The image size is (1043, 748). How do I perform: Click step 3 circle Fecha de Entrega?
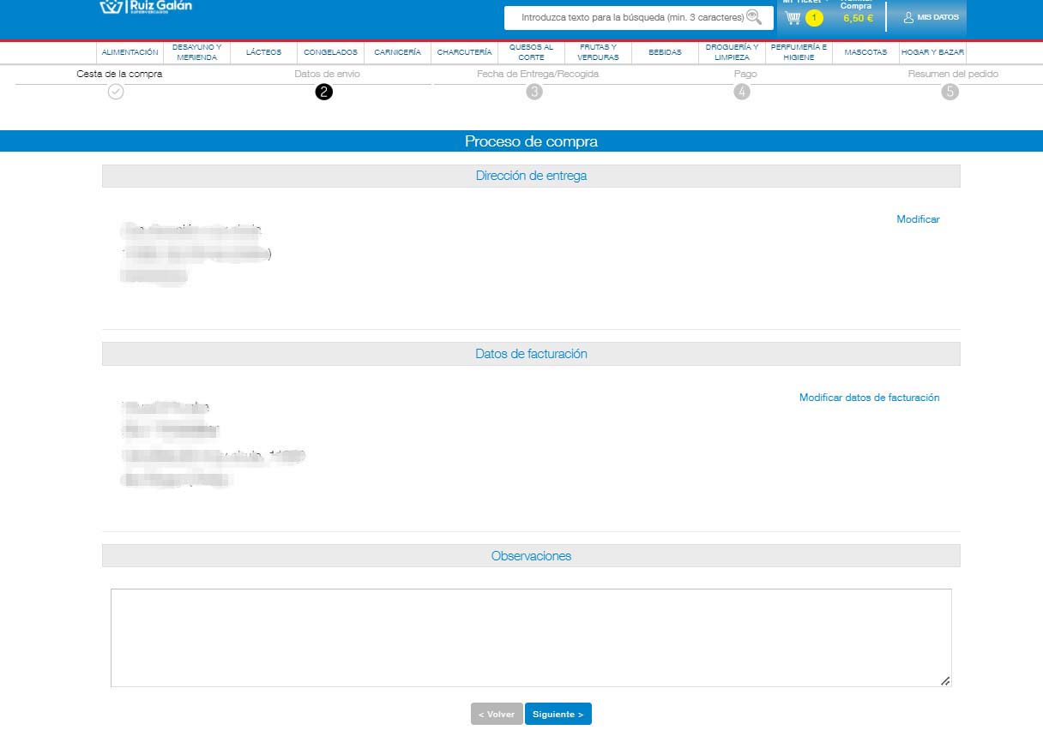[x=534, y=92]
